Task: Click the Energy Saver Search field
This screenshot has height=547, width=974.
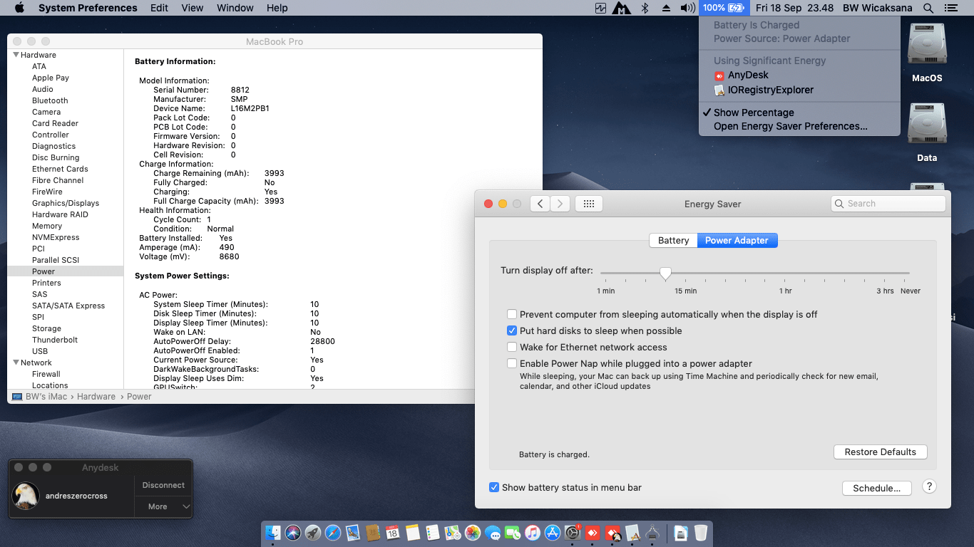Action: [x=888, y=204]
